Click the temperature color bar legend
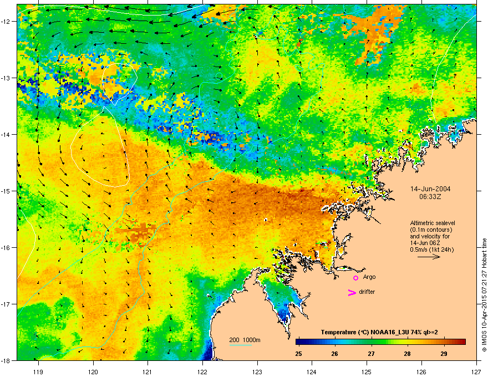 coord(380,342)
